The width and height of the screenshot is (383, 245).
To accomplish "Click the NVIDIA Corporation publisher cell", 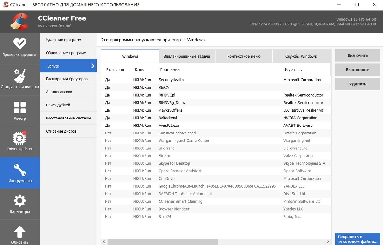I will [x=300, y=118].
